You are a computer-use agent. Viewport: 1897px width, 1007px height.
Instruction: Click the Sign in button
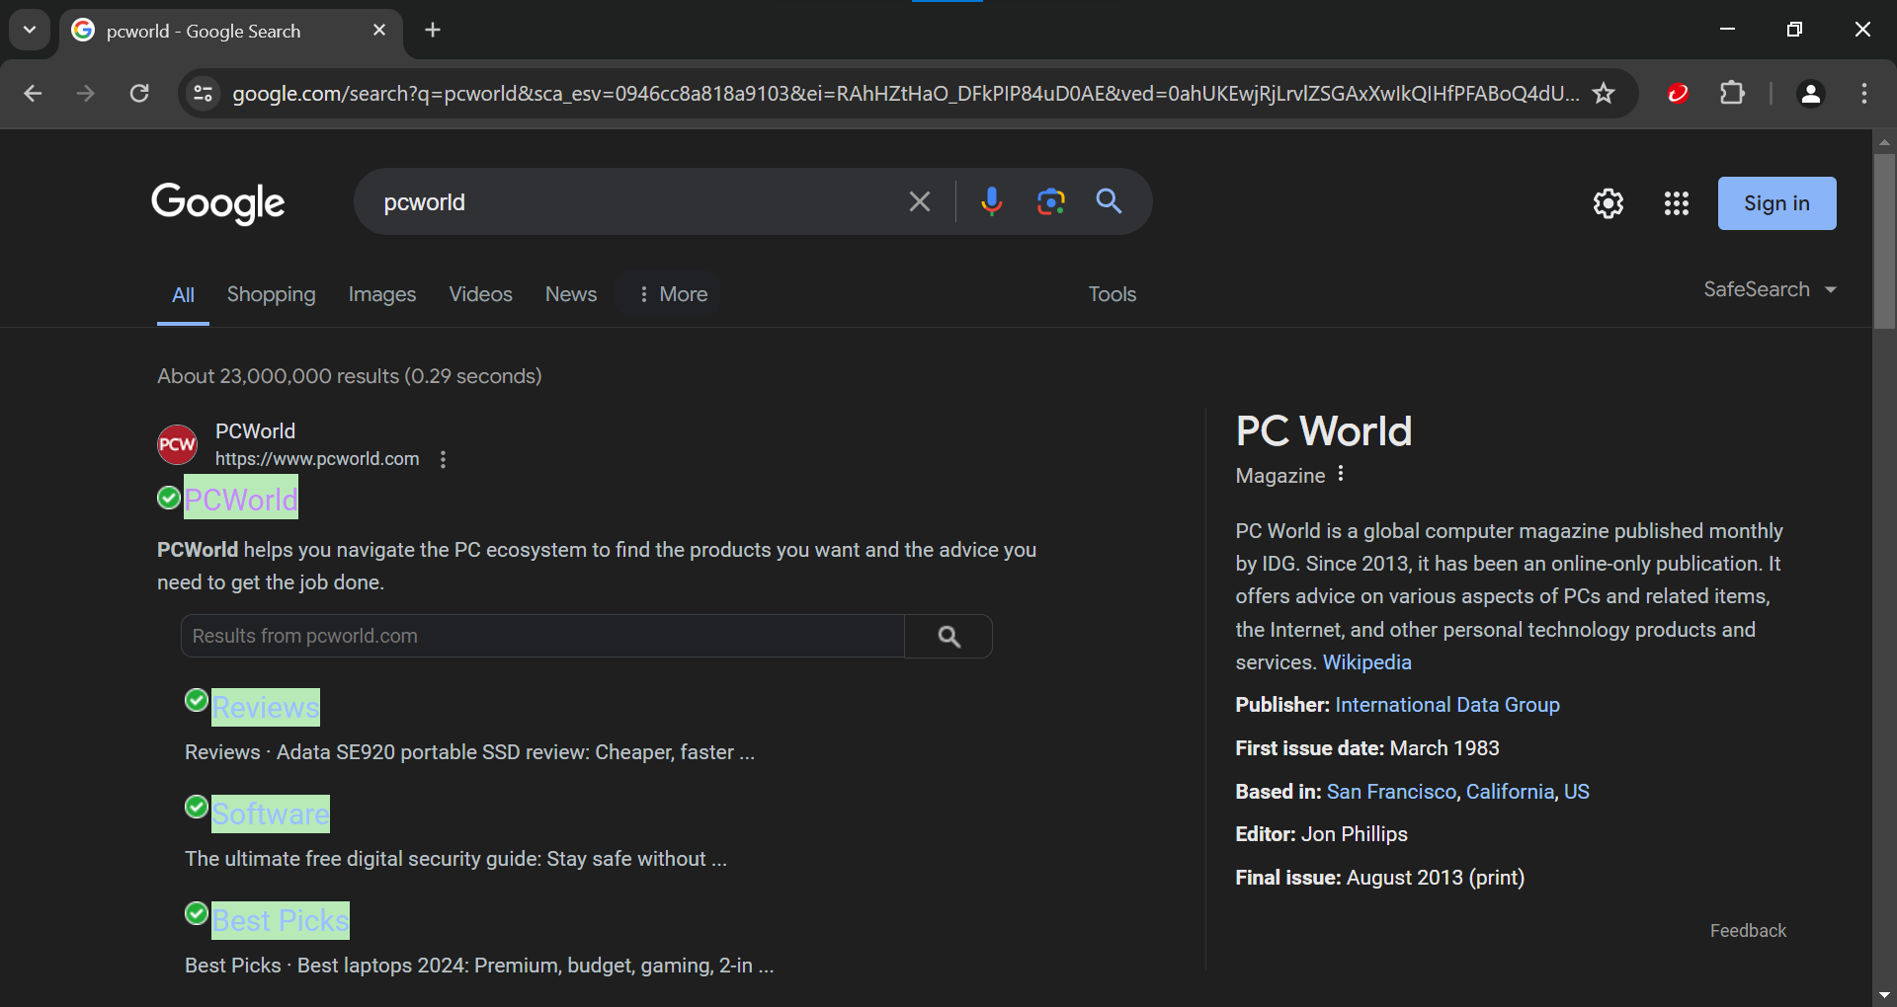pos(1776,203)
